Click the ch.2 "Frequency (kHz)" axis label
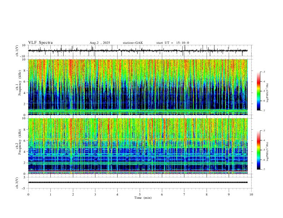This screenshot has height=218, width=283. coord(20,142)
